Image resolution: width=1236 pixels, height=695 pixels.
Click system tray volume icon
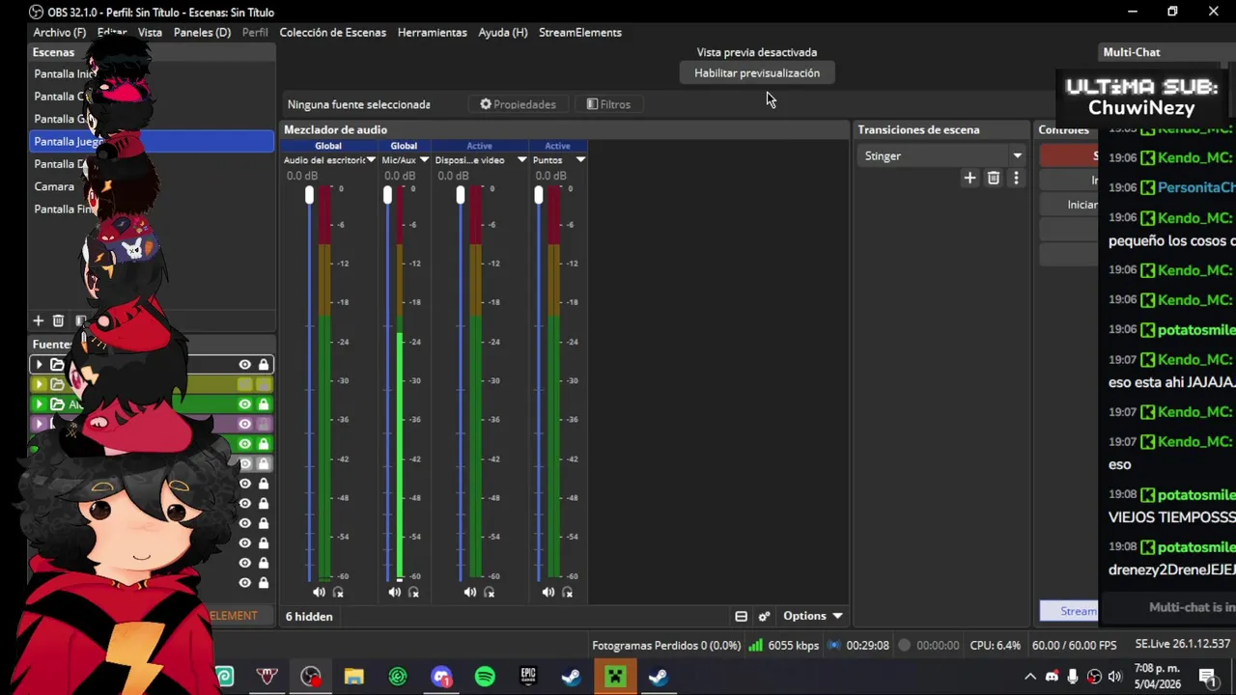(1115, 677)
